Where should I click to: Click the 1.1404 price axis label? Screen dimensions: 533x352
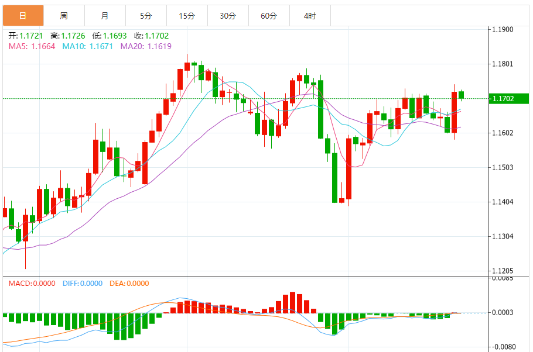[503, 202]
